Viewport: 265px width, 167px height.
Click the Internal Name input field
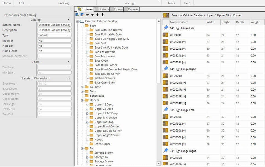tap(54, 25)
